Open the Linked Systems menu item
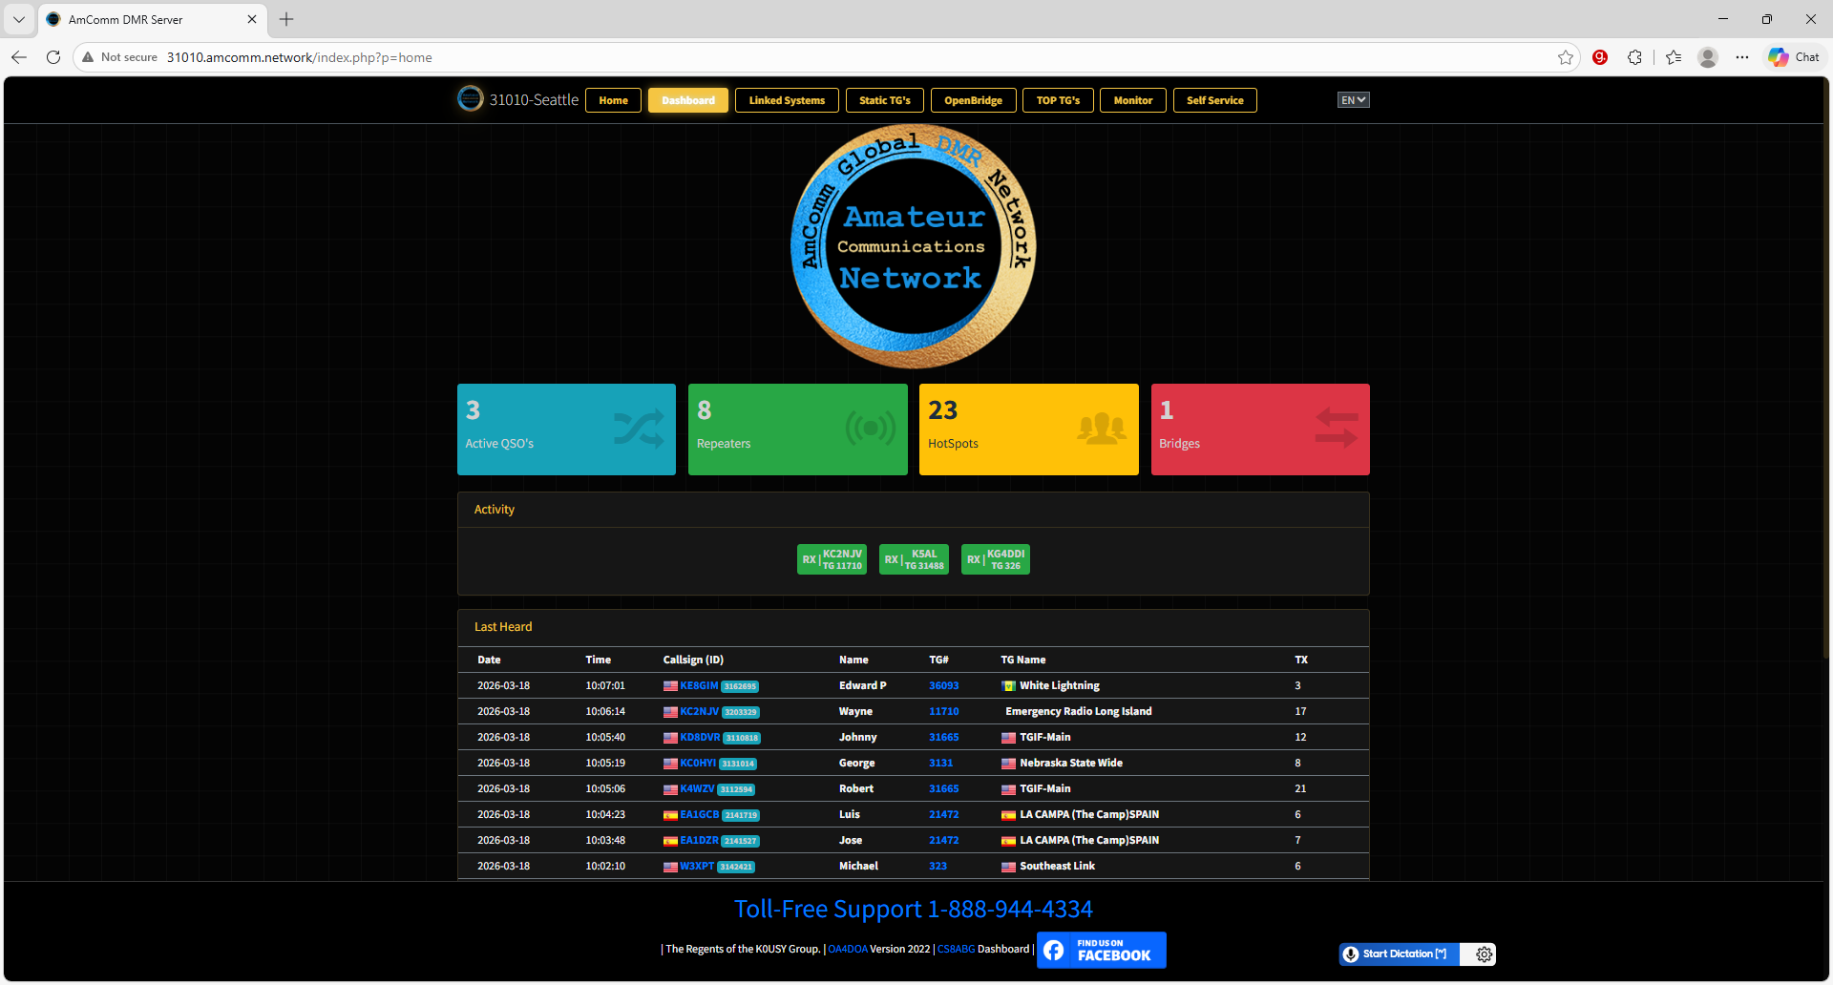The height and width of the screenshot is (985, 1833). 786,100
